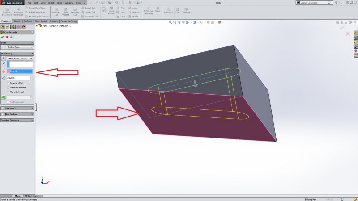Enable Flip side to cut checkbox
Image resolution: width=358 pixels, height=201 pixels.
[x=8, y=92]
